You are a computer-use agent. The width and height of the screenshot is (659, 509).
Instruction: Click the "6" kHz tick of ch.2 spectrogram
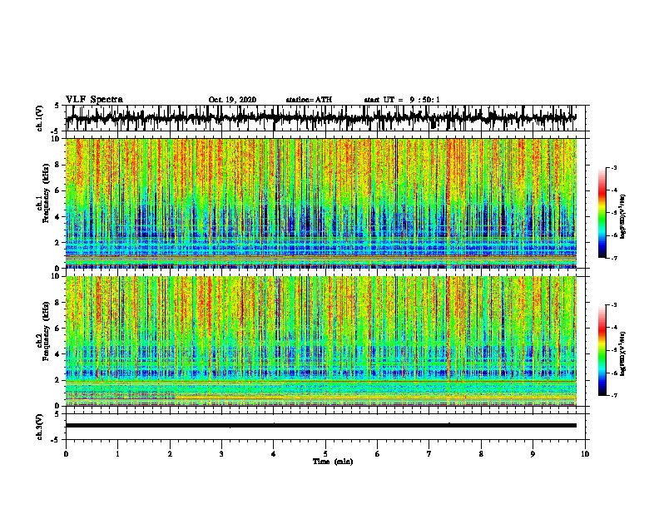tap(58, 328)
